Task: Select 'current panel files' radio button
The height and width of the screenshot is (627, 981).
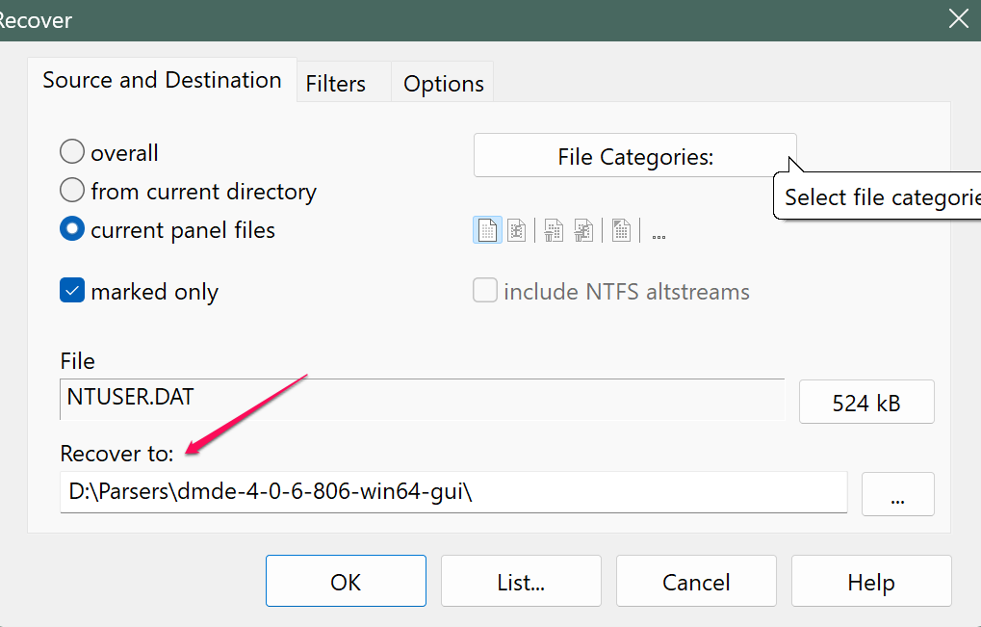Action: [72, 230]
